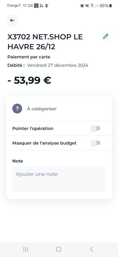Image resolution: width=118 pixels, height=257 pixels.
Task: Tap the Vendredi 27 décembre 2024 date
Action: pos(58,66)
